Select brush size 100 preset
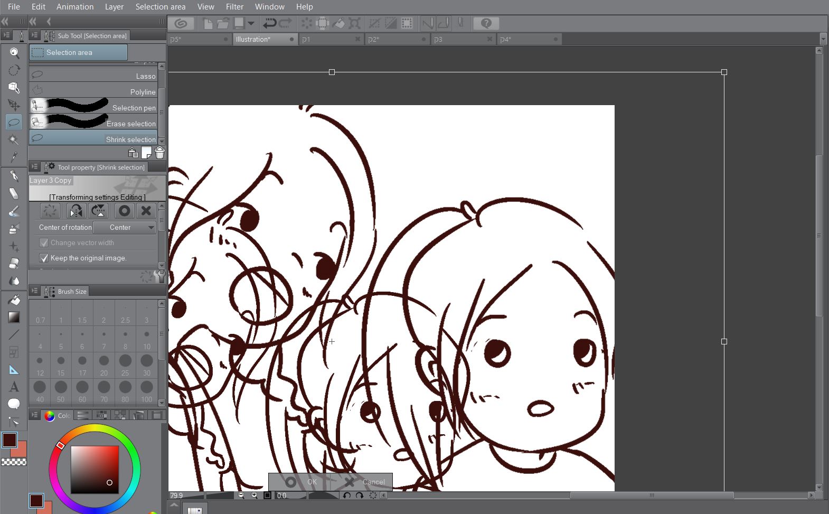The image size is (829, 514). pyautogui.click(x=146, y=391)
